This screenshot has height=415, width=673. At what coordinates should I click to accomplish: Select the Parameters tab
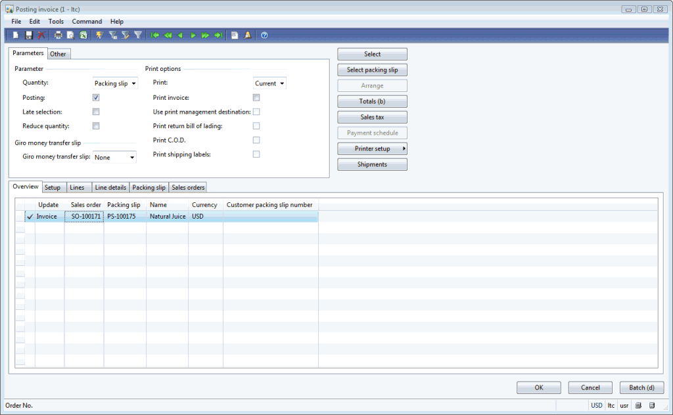28,53
